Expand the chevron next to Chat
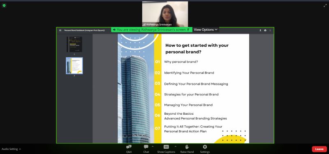The width and height of the screenshot is (329, 154). [153, 147]
